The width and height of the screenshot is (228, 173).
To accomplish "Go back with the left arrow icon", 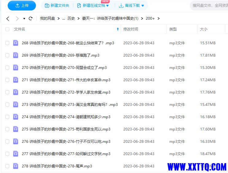I will [8, 18].
